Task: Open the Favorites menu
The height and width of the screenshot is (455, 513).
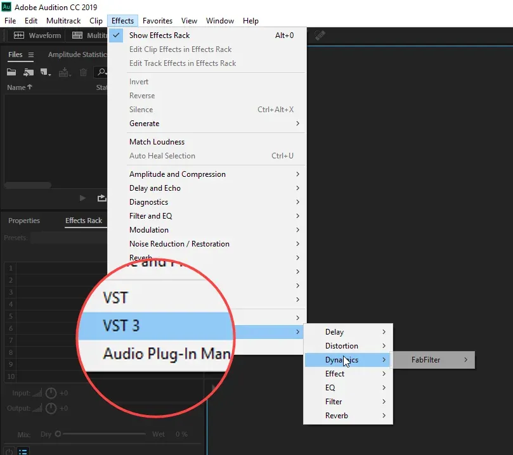Action: [157, 21]
